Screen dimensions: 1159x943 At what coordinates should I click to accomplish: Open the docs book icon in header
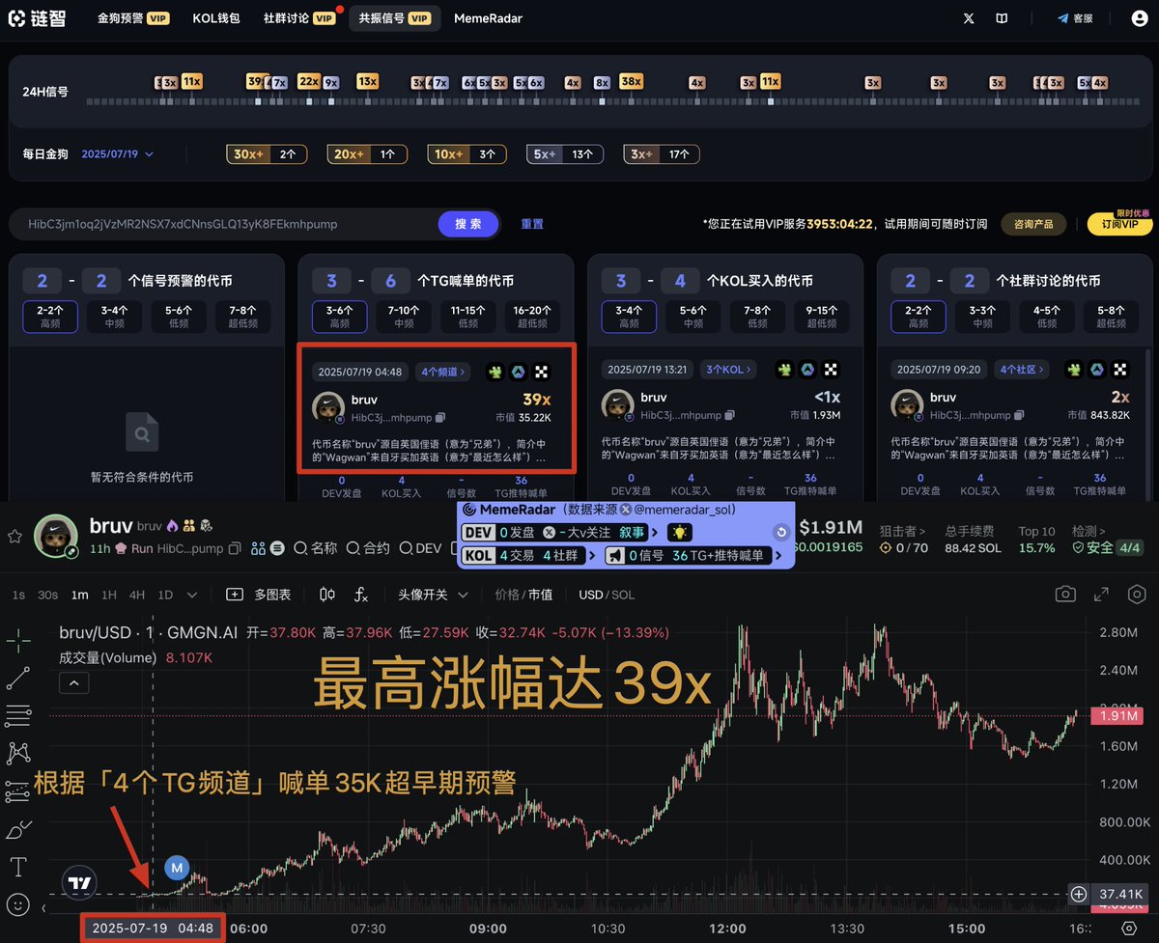pyautogui.click(x=1003, y=18)
